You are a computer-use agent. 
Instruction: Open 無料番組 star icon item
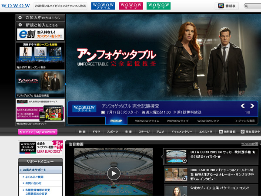[227, 132]
